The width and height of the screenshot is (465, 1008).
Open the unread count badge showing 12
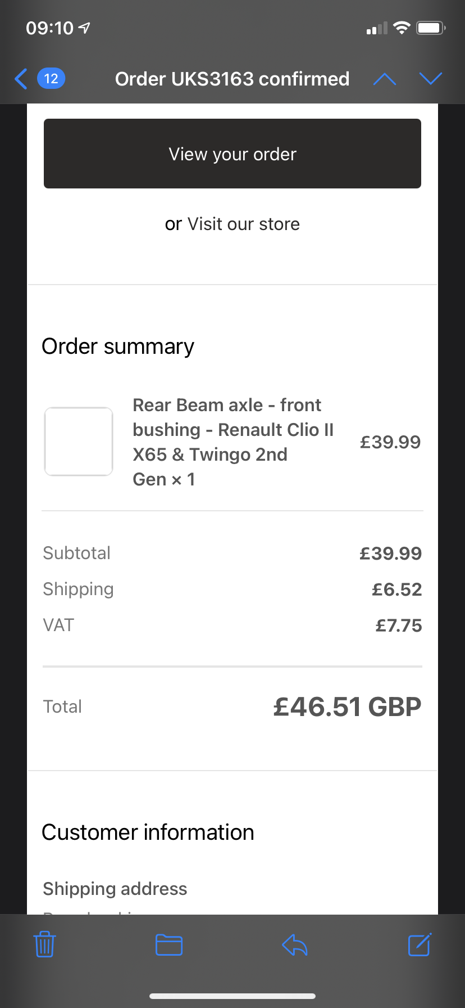(51, 79)
